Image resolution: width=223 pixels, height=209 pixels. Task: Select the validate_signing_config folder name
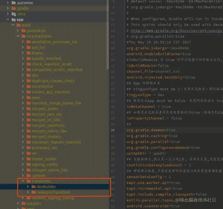click(x=53, y=198)
